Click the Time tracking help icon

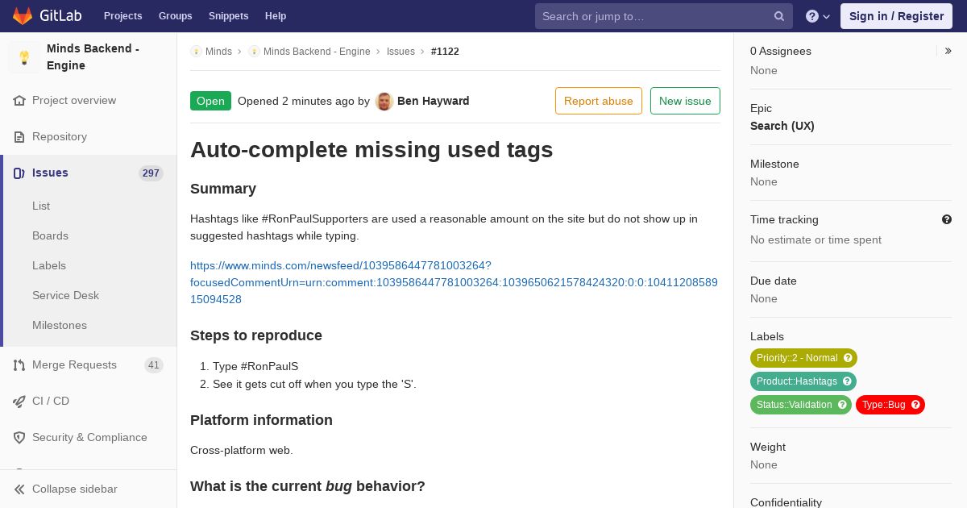click(947, 219)
